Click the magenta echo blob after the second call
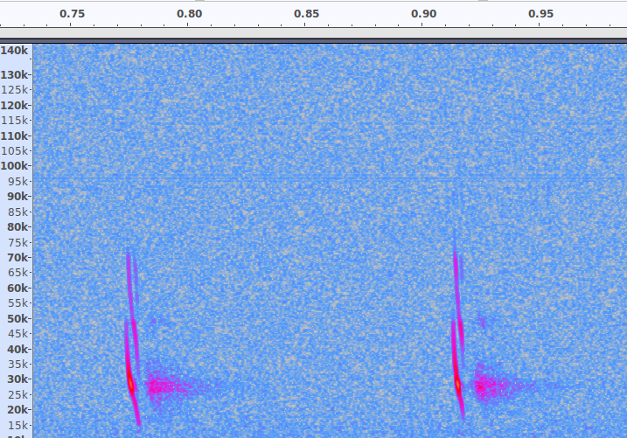 coord(485,384)
